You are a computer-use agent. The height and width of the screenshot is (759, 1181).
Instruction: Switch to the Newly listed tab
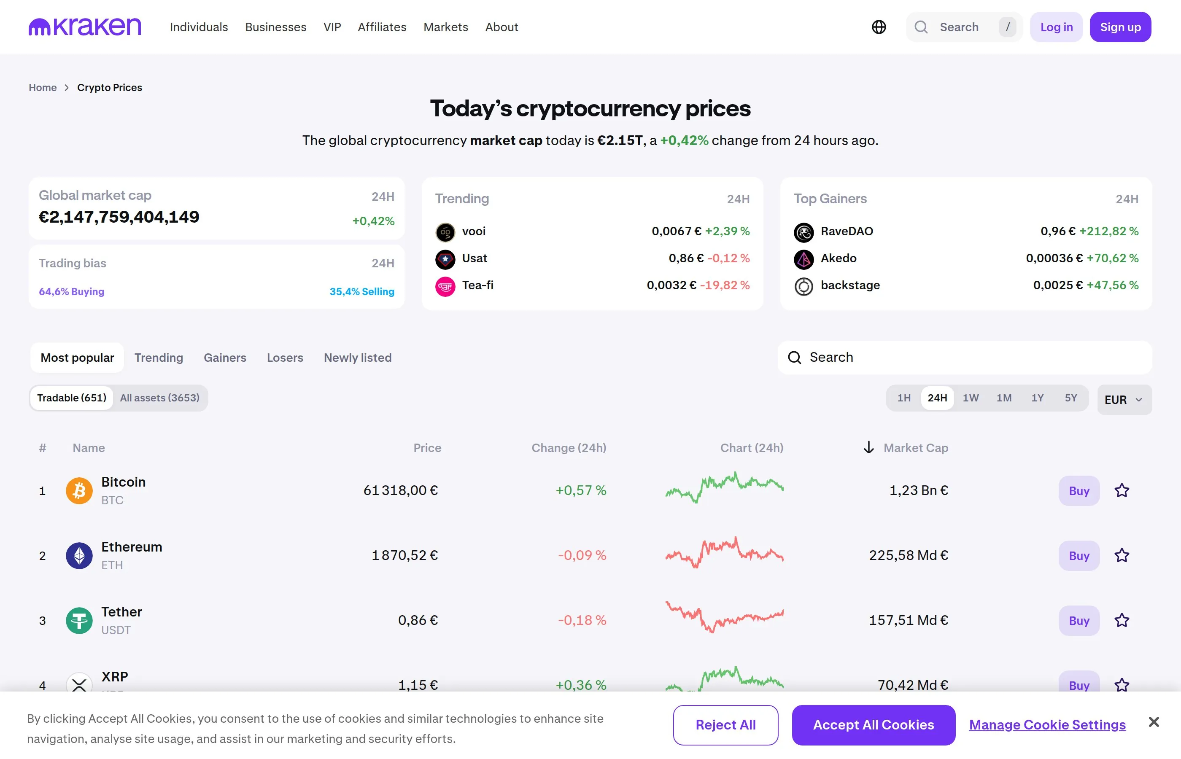pos(357,358)
